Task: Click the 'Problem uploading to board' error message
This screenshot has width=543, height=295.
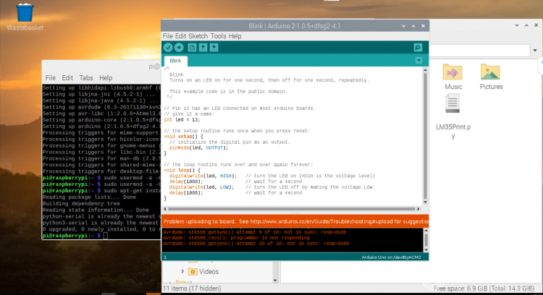Action: tap(295, 221)
